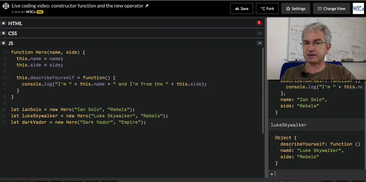366x182 pixels.
Task: Open Change View menu
Action: coord(332,8)
